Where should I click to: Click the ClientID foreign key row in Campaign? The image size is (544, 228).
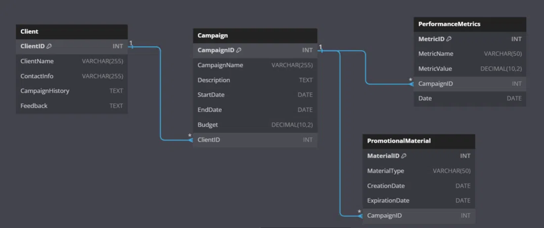pos(255,140)
